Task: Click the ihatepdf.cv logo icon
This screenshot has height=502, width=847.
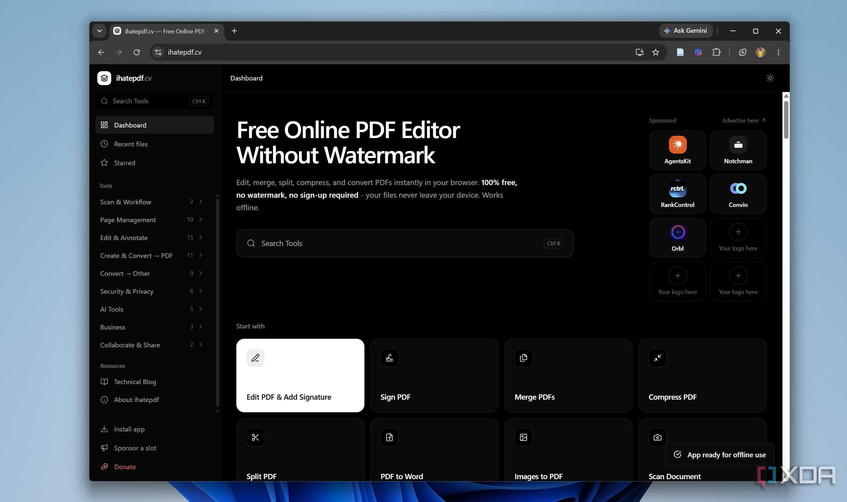Action: point(104,78)
